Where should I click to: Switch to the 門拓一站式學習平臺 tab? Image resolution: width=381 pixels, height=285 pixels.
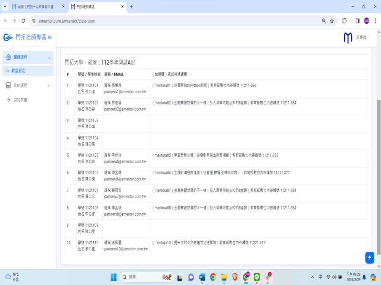click(x=36, y=7)
